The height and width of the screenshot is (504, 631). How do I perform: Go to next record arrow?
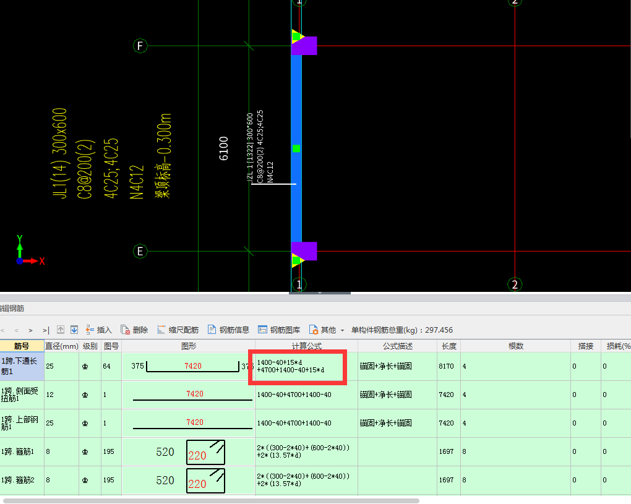tap(31, 330)
